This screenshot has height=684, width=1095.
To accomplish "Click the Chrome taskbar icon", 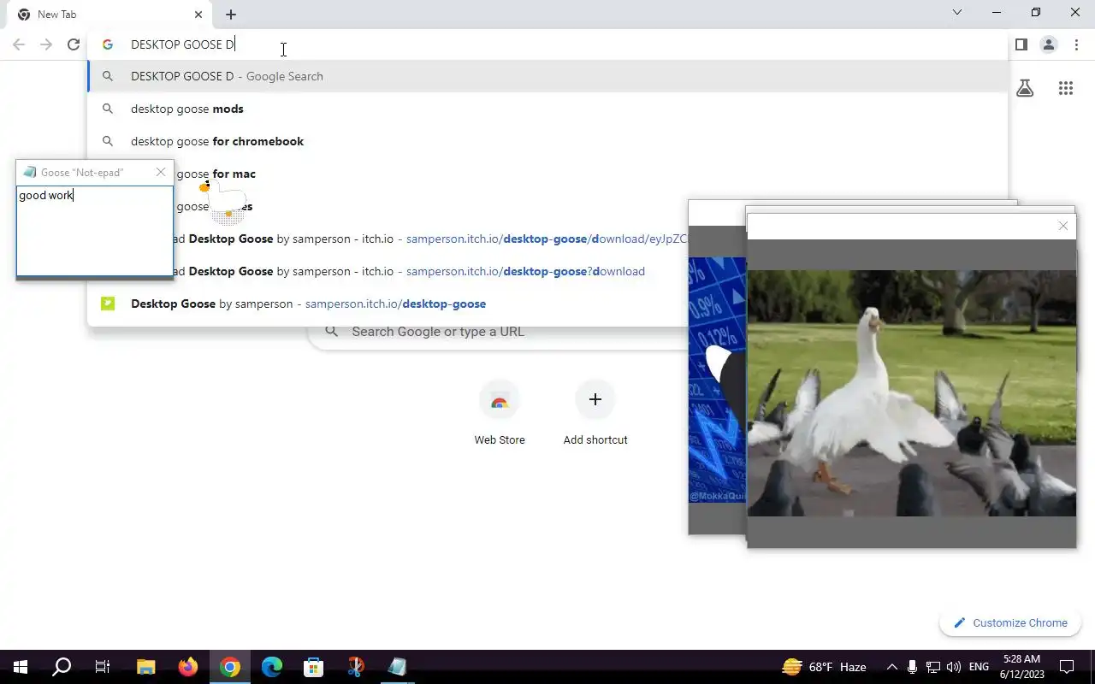I will tap(229, 667).
